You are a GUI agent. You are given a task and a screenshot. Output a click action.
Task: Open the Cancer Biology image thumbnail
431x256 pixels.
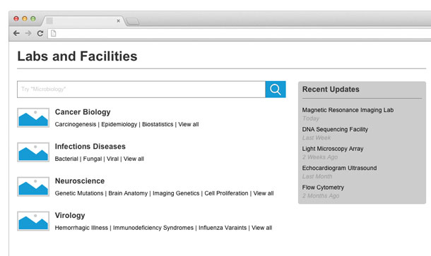(33, 118)
